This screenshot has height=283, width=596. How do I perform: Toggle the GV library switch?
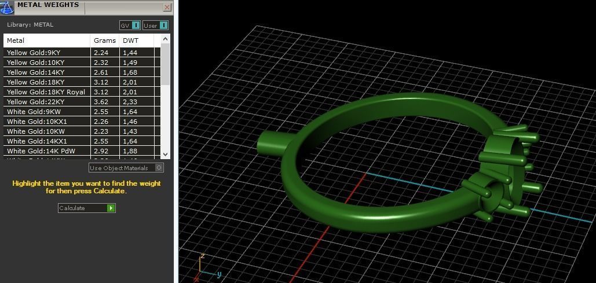(x=130, y=25)
